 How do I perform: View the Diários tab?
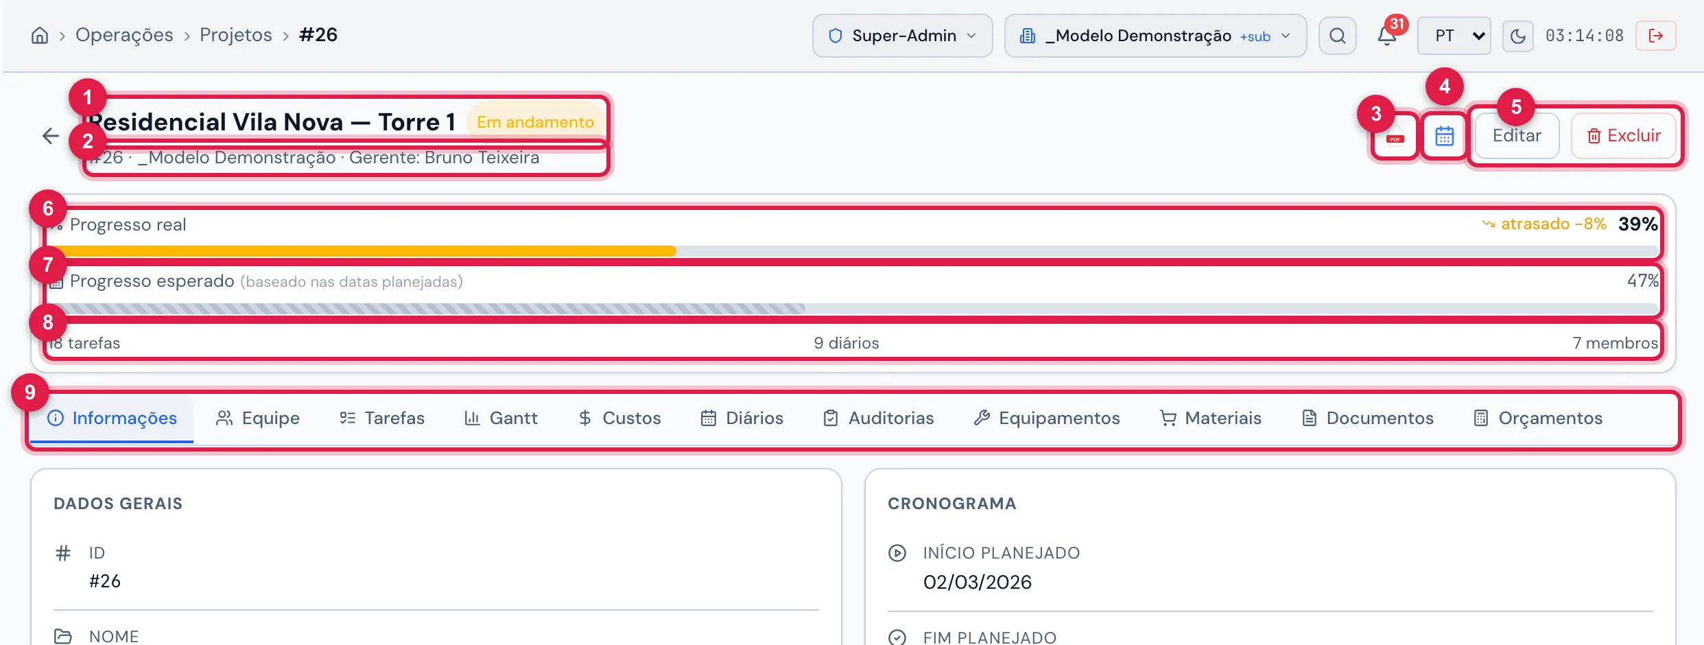click(x=742, y=418)
